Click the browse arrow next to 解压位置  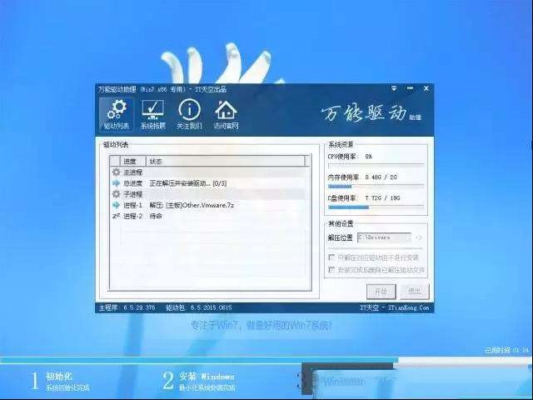pos(419,237)
